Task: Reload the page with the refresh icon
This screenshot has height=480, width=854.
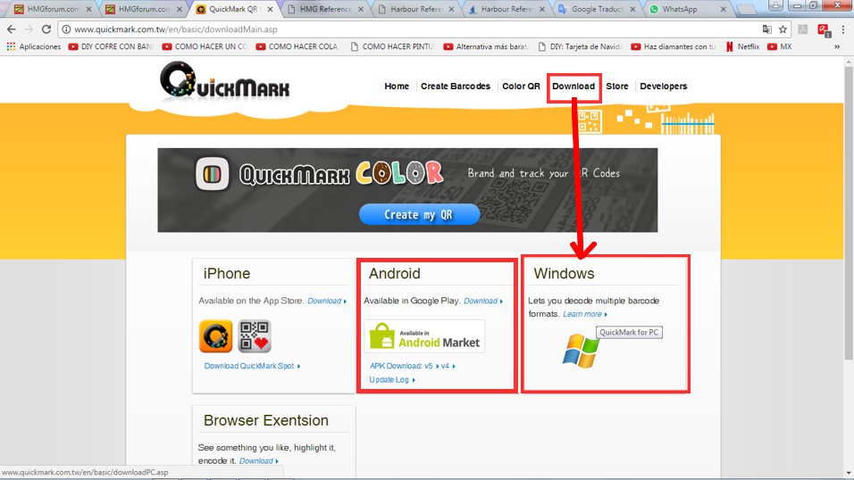Action: [46, 29]
